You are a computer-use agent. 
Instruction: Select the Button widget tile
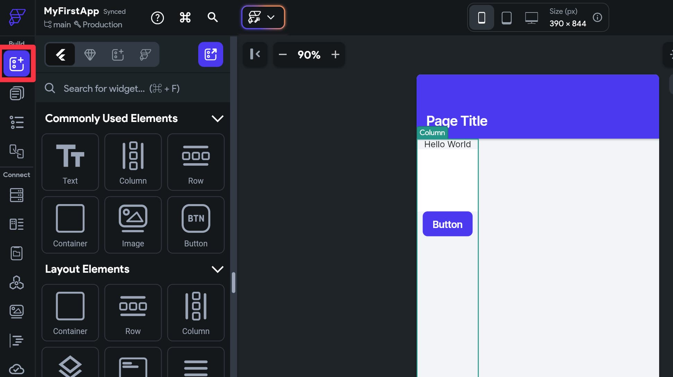(195, 225)
